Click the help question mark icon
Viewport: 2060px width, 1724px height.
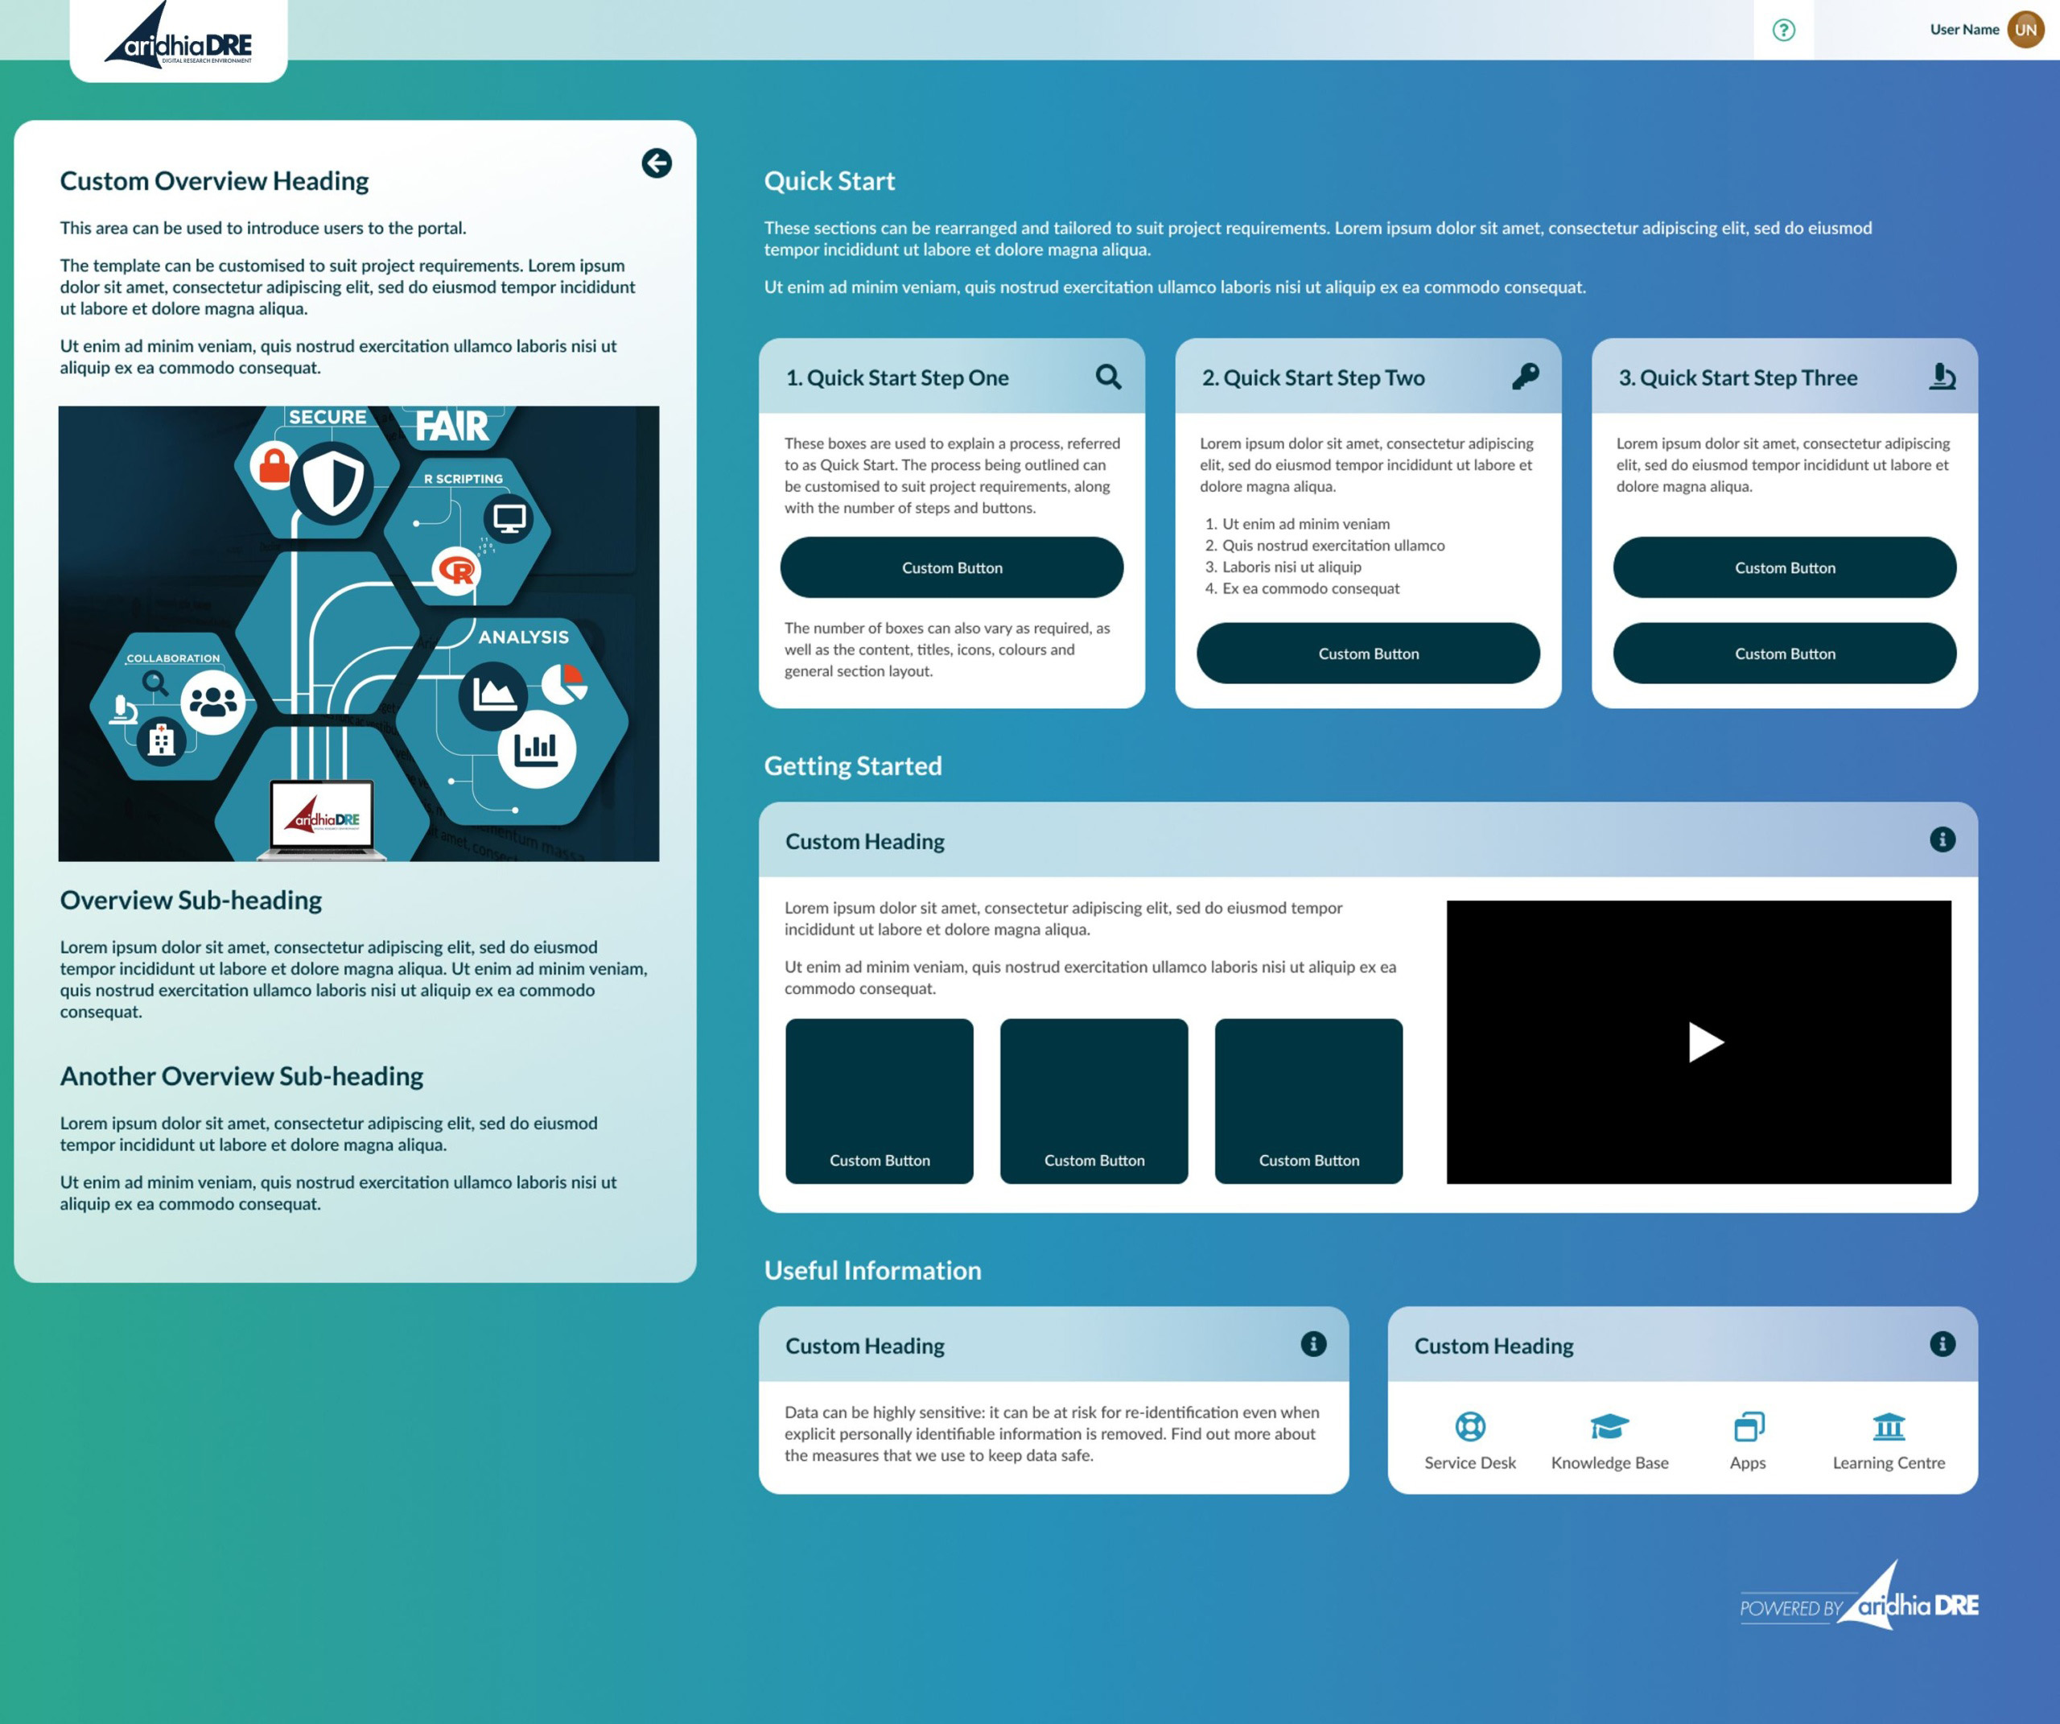tap(1783, 31)
